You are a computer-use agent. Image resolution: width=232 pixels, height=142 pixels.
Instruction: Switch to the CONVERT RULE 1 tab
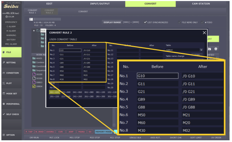click(32, 11)
